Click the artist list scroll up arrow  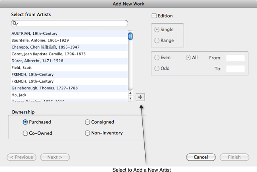pos(130,93)
